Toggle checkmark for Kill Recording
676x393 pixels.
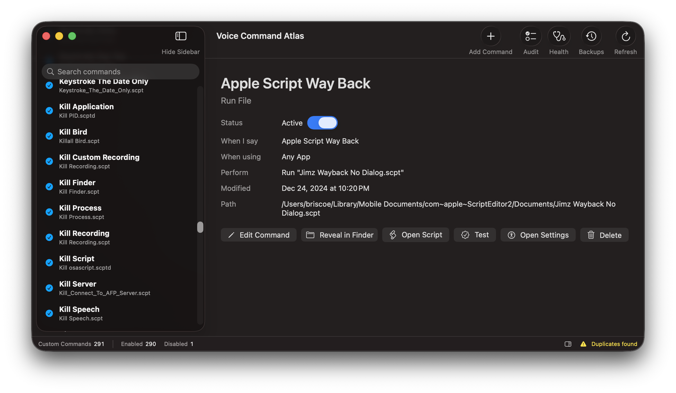pyautogui.click(x=49, y=237)
